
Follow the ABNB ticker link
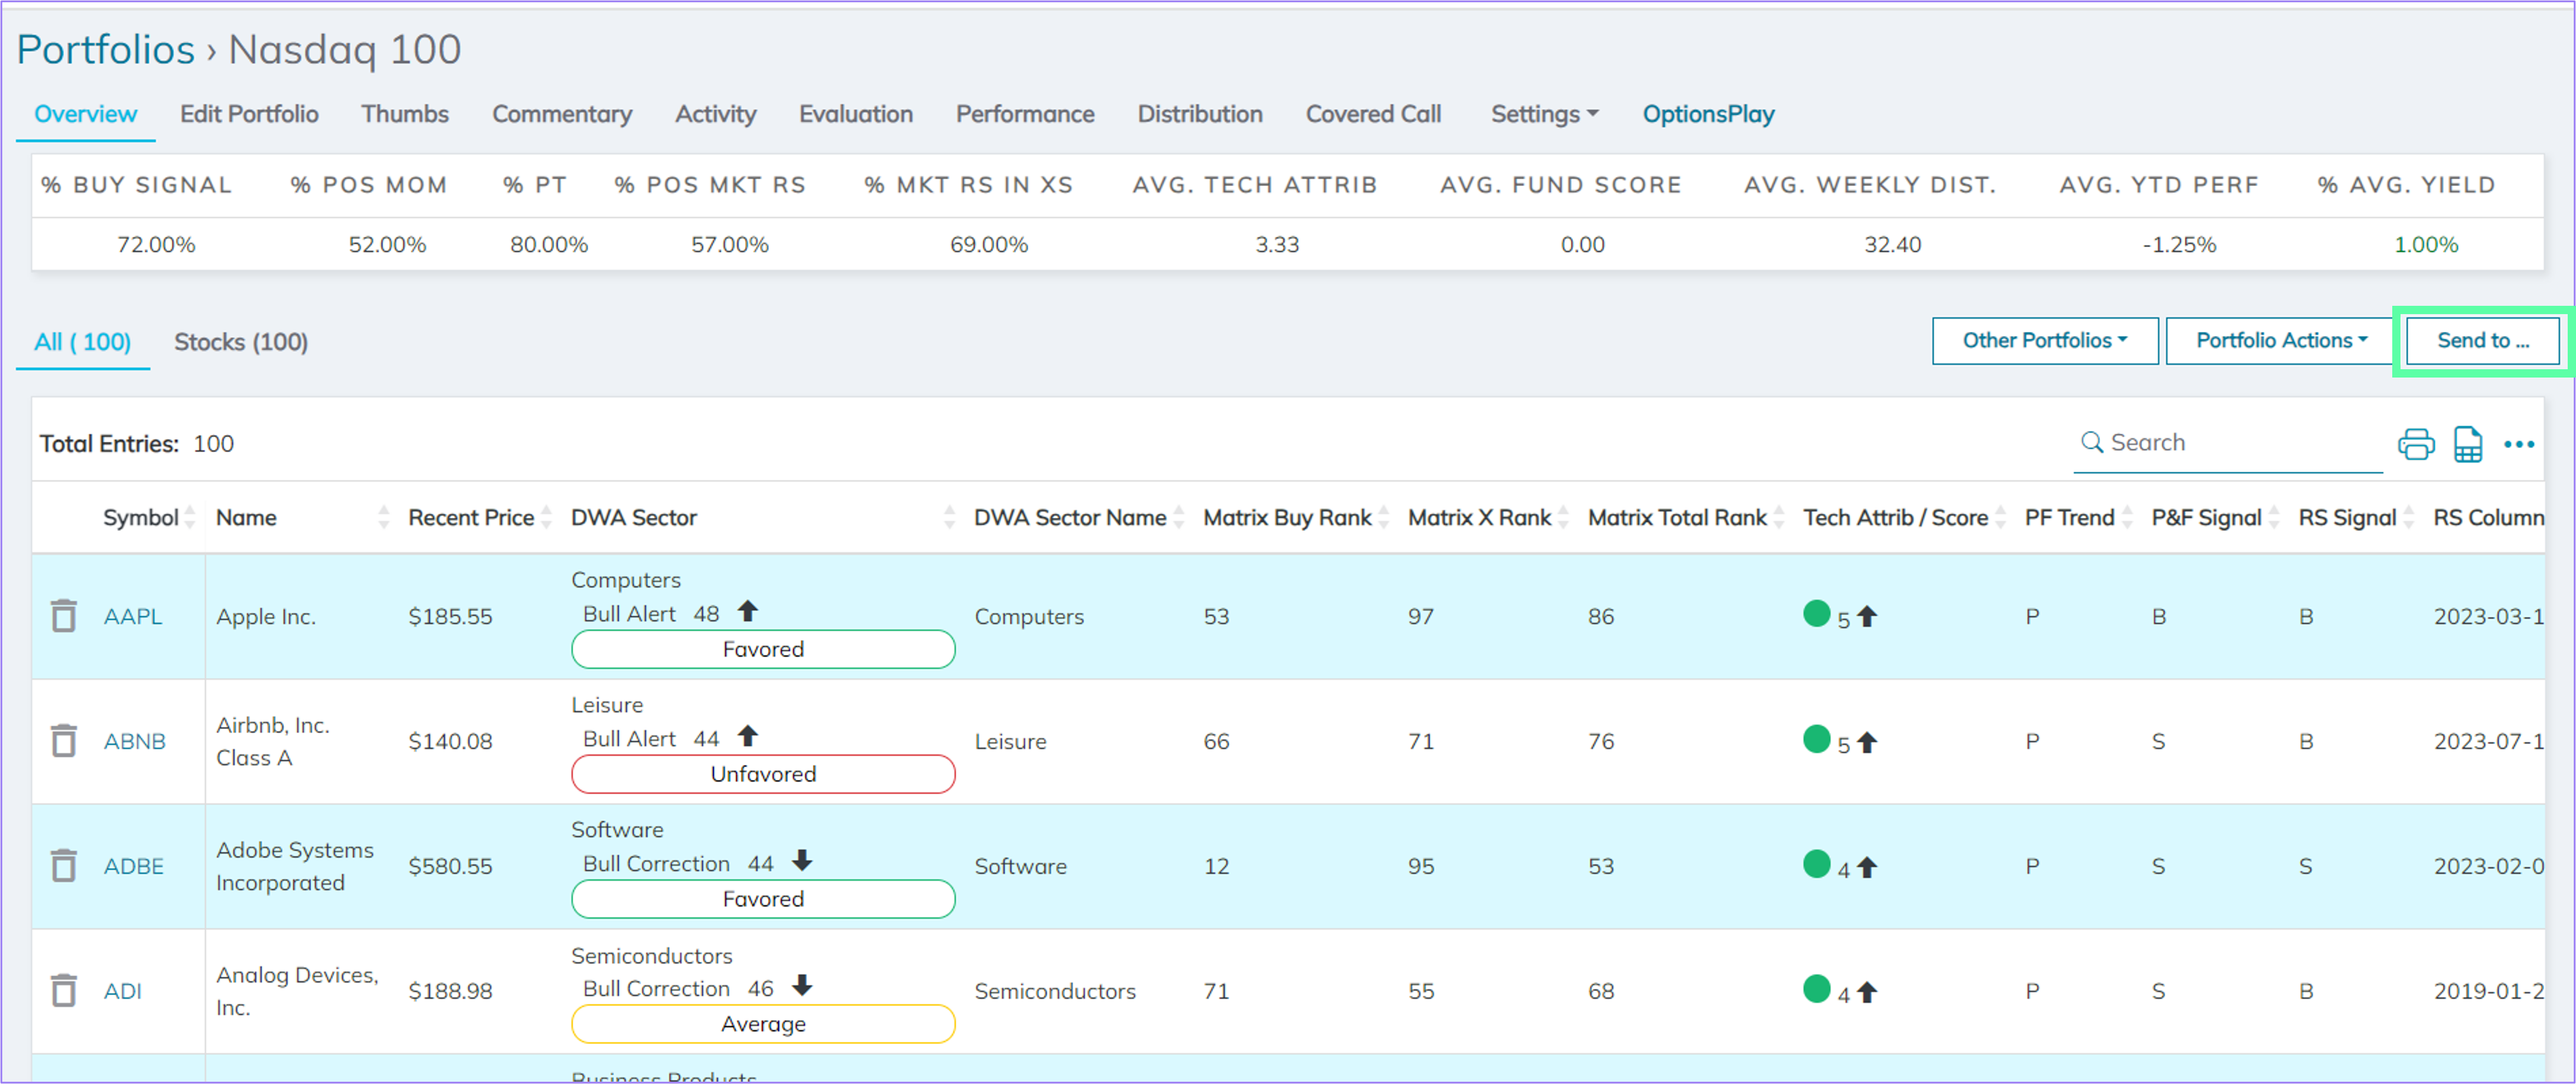(x=134, y=741)
